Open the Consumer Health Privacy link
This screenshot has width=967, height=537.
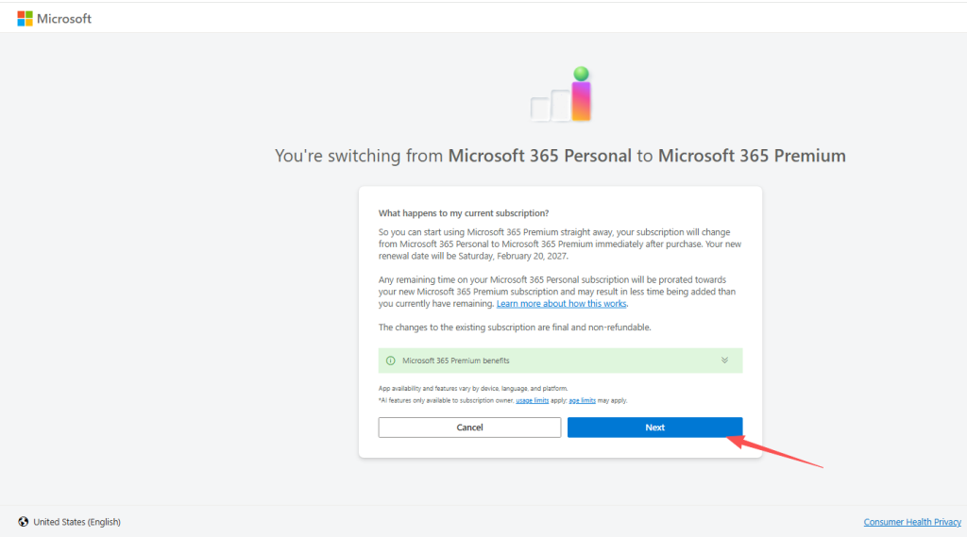coord(910,522)
